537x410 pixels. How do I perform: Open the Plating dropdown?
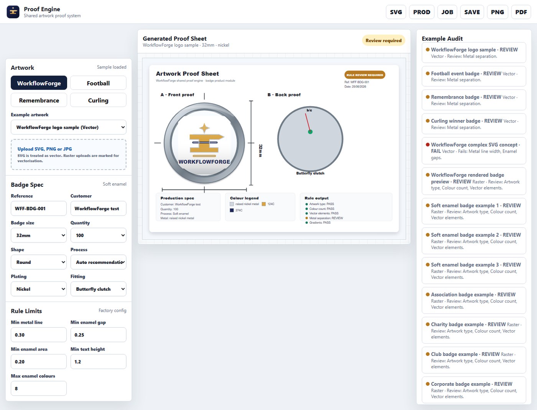point(39,289)
